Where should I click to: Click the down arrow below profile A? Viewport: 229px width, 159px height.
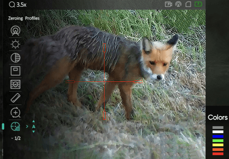(x=34, y=132)
